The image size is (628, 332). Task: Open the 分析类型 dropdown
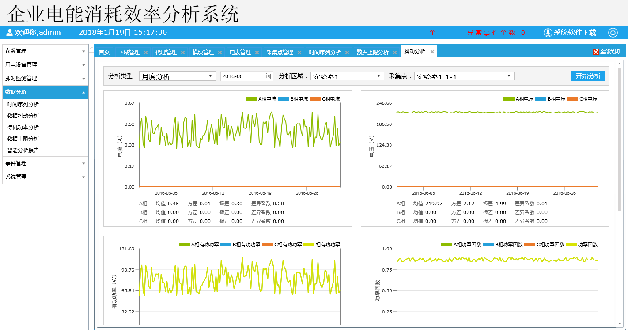(x=177, y=76)
